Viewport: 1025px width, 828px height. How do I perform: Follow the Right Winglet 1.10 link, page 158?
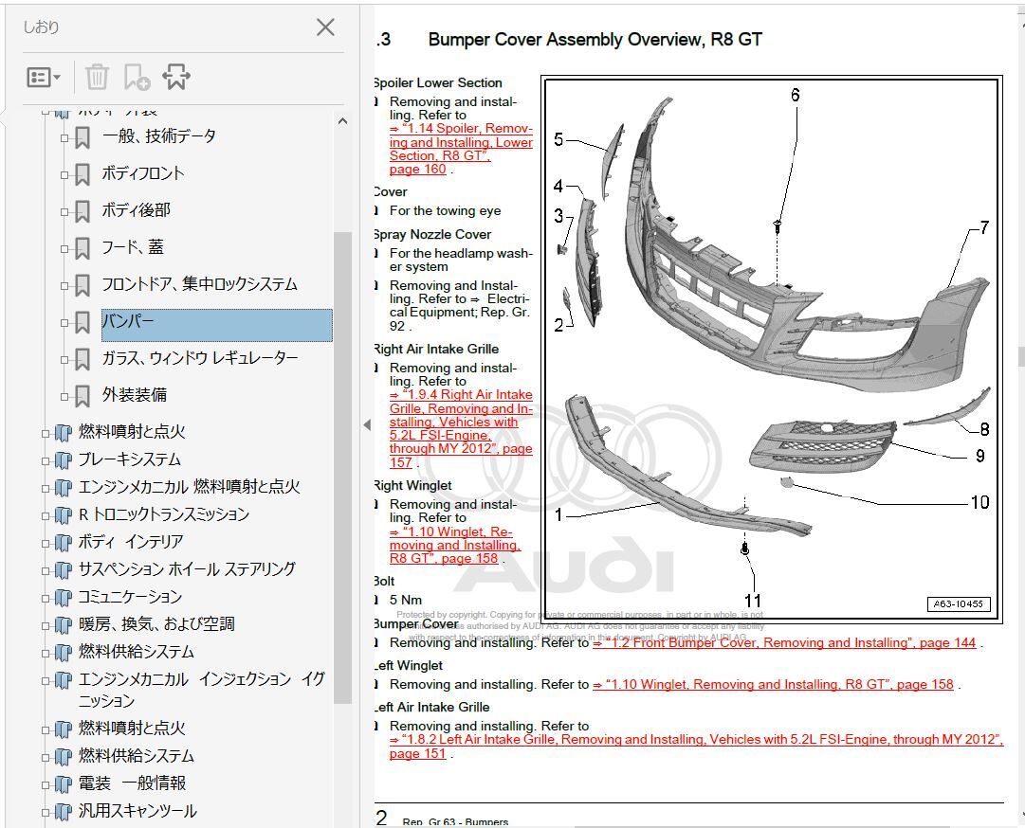pyautogui.click(x=455, y=546)
